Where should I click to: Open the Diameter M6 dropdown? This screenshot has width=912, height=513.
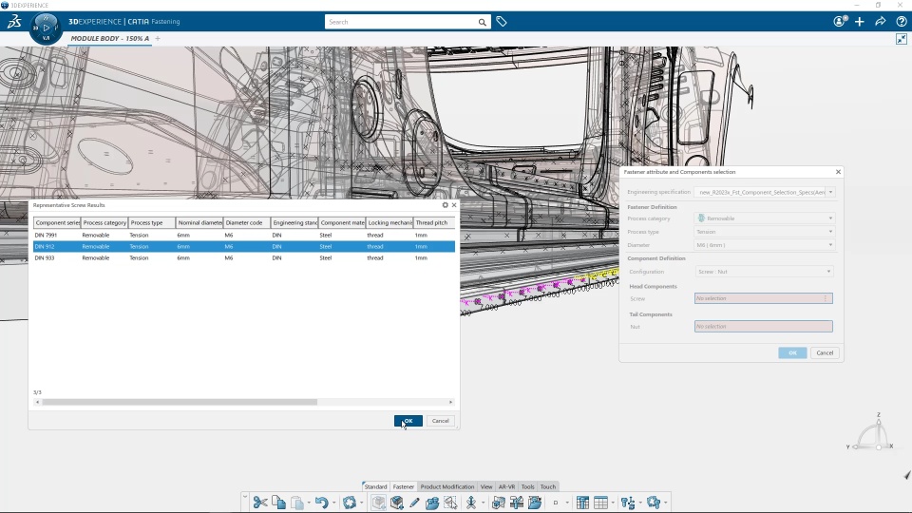tap(765, 245)
